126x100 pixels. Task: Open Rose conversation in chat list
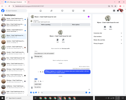[13, 59]
